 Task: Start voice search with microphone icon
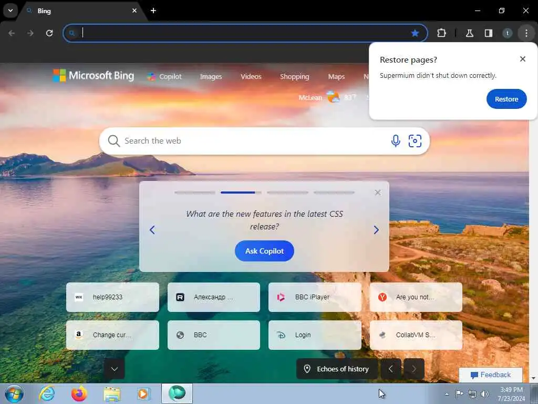pyautogui.click(x=396, y=141)
